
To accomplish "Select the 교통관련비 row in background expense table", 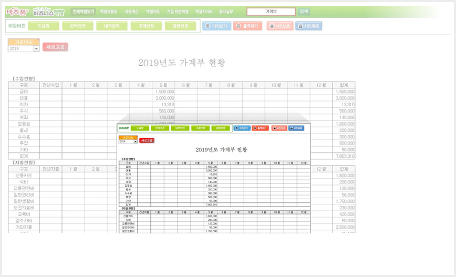I will [x=24, y=188].
